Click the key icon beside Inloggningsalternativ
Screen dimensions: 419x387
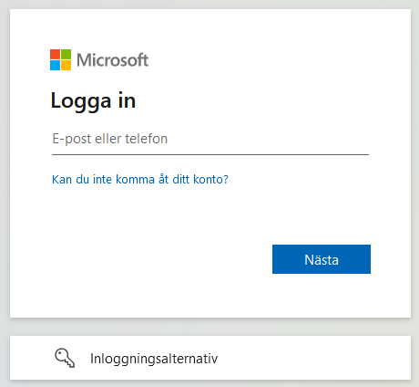coord(65,358)
